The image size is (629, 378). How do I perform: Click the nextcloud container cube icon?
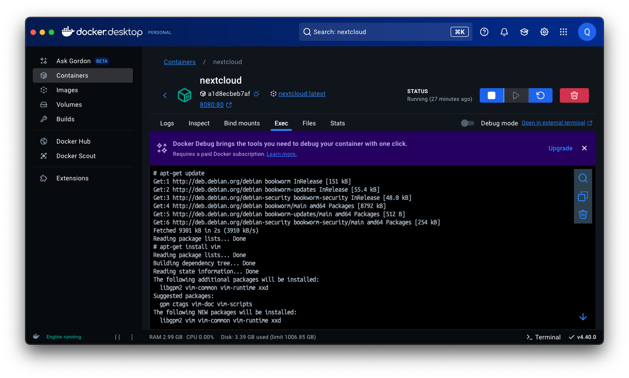point(184,95)
